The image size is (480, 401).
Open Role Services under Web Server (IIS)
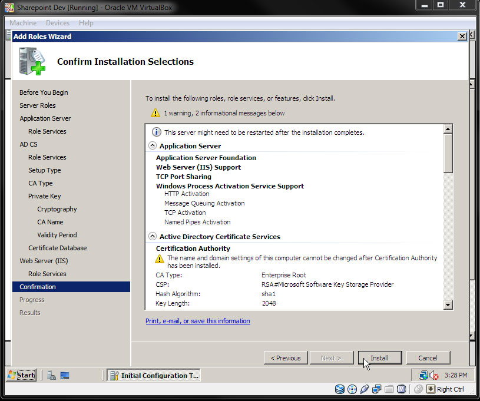point(47,274)
